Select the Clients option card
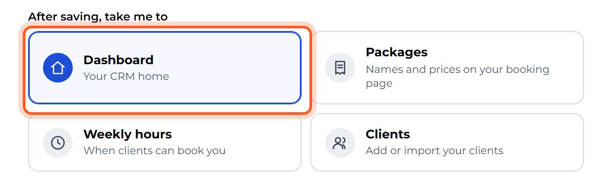 [x=447, y=143]
